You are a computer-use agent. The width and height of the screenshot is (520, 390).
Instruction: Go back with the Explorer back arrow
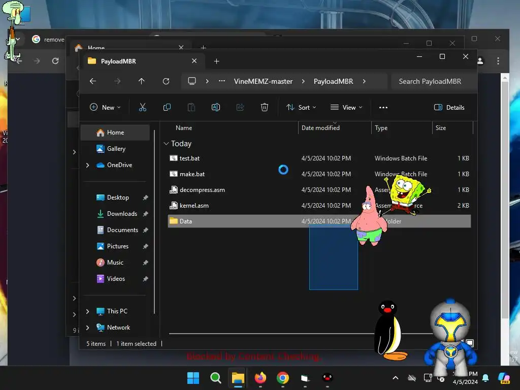click(x=93, y=81)
